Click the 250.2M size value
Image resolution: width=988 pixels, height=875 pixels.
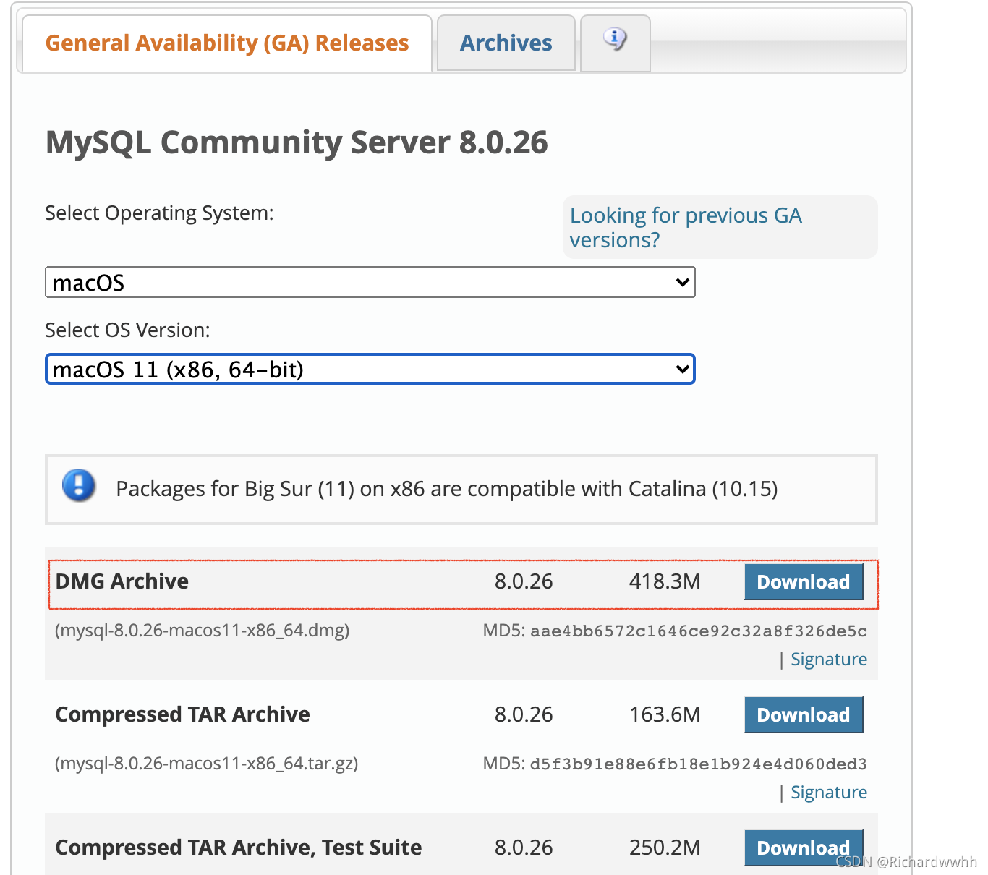(x=665, y=848)
